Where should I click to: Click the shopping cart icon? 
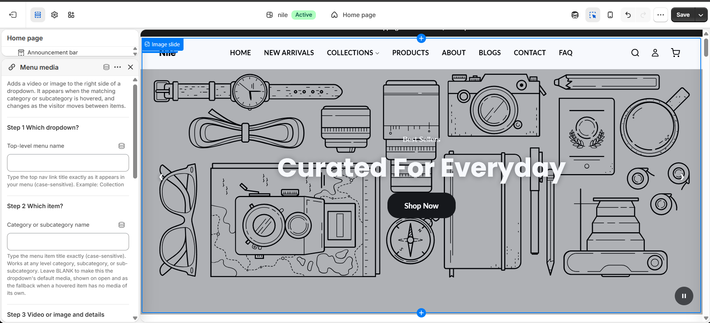[x=676, y=53]
